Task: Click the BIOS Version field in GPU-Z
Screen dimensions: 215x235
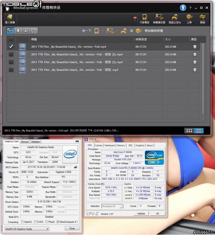Action: pyautogui.click(x=46, y=167)
